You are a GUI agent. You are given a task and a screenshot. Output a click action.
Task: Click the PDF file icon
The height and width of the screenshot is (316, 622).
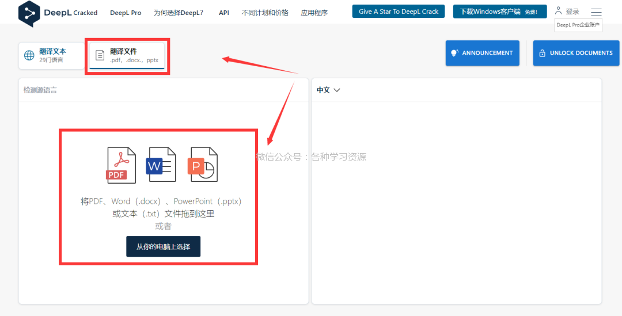tap(121, 165)
